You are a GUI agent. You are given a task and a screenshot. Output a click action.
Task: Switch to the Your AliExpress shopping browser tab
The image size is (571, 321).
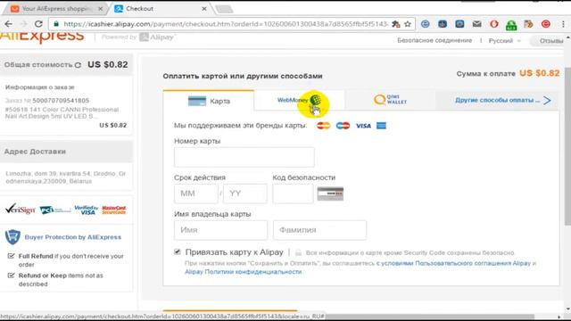point(56,8)
